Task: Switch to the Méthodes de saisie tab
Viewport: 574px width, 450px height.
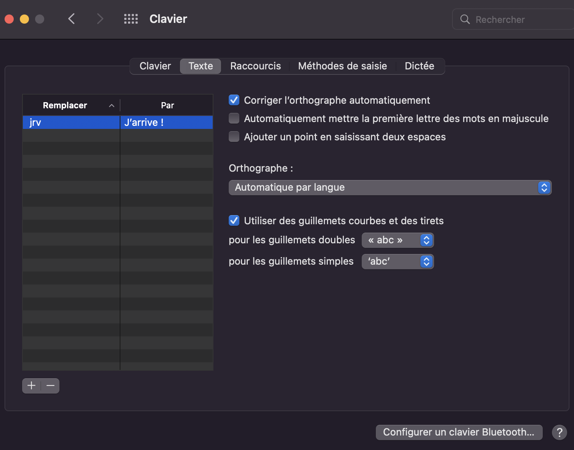Action: 342,66
